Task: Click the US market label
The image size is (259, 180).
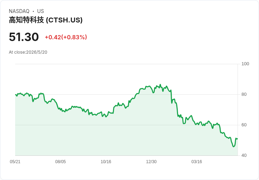Action: 40,11
